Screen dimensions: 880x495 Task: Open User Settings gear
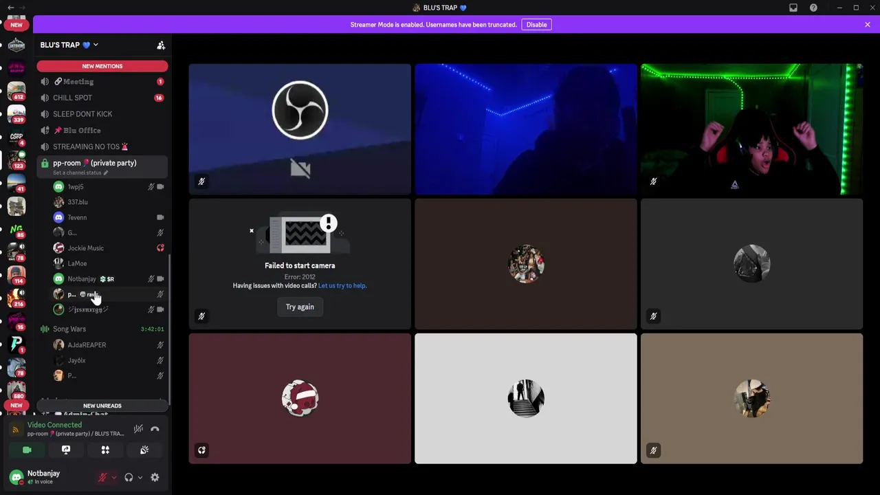(155, 477)
